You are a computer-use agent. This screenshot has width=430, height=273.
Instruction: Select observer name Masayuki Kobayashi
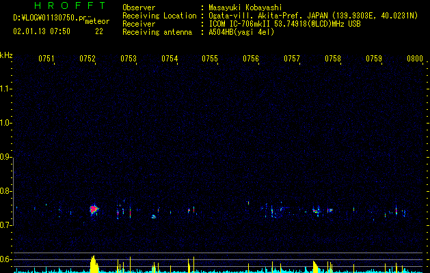point(245,8)
